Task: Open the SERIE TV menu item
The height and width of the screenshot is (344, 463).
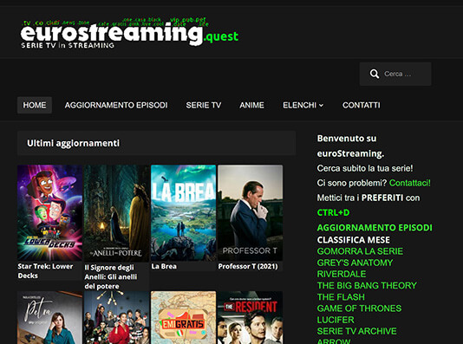Action: [x=204, y=105]
